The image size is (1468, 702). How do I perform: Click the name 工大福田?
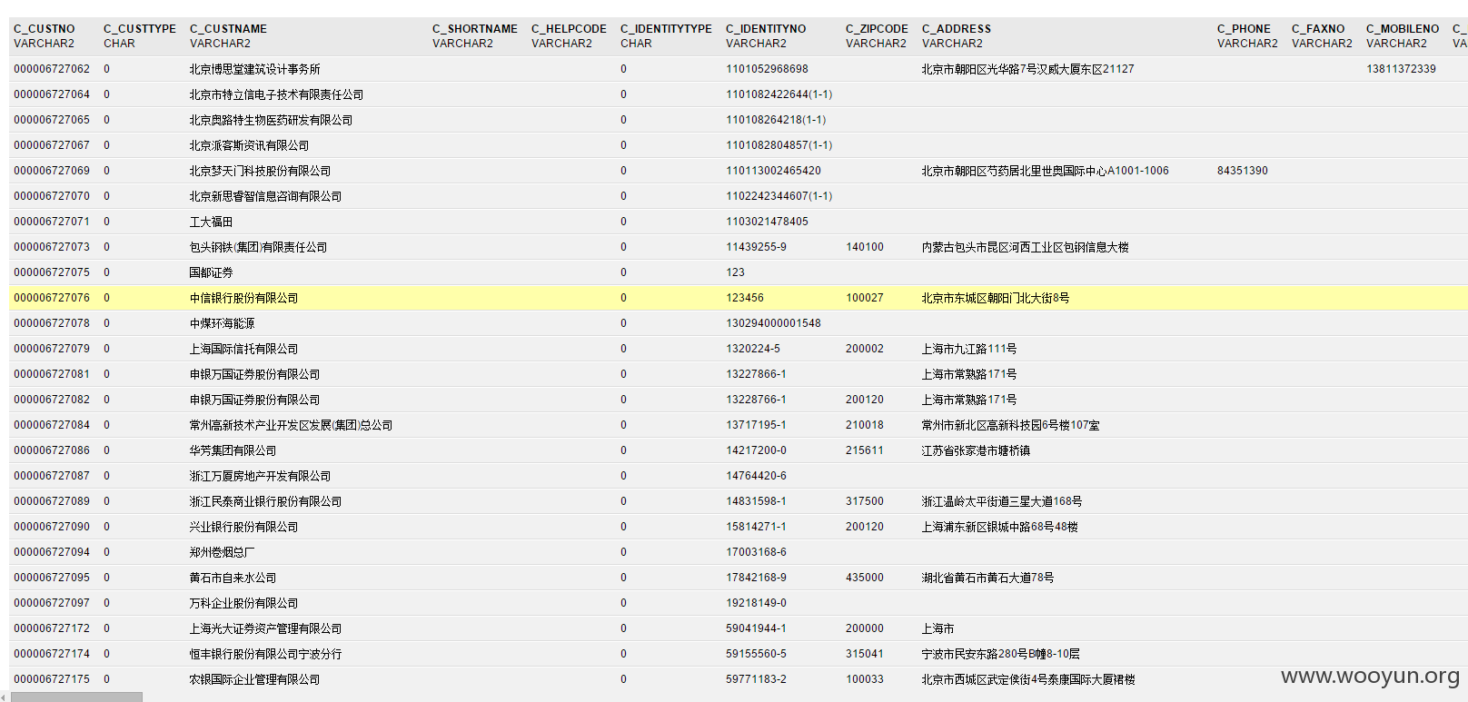[x=211, y=222]
